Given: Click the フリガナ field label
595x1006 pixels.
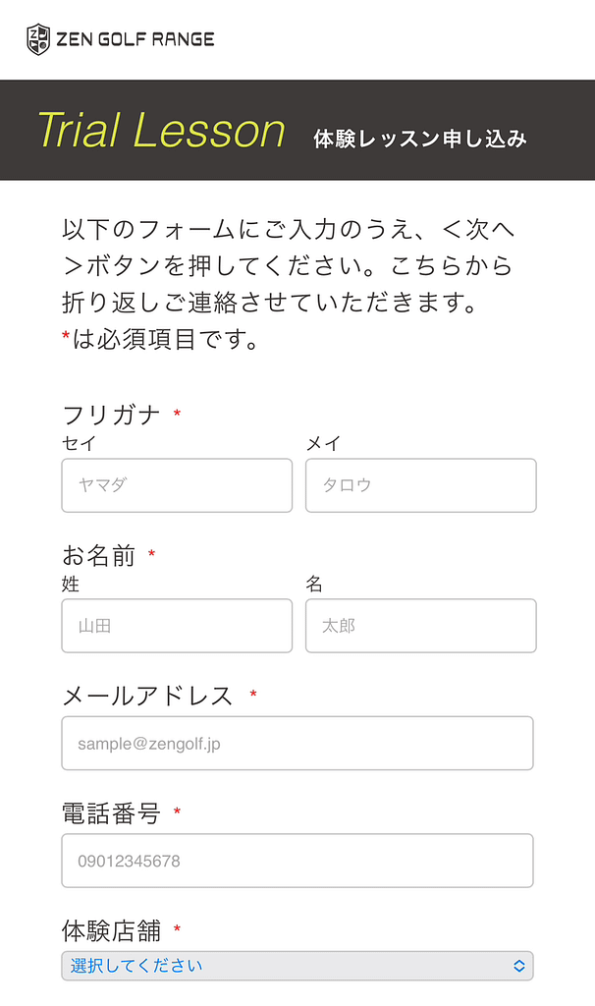Looking at the screenshot, I should tap(110, 416).
